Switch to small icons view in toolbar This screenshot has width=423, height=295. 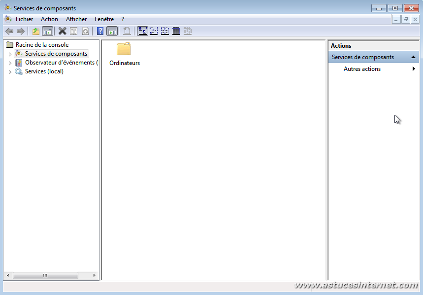[154, 31]
